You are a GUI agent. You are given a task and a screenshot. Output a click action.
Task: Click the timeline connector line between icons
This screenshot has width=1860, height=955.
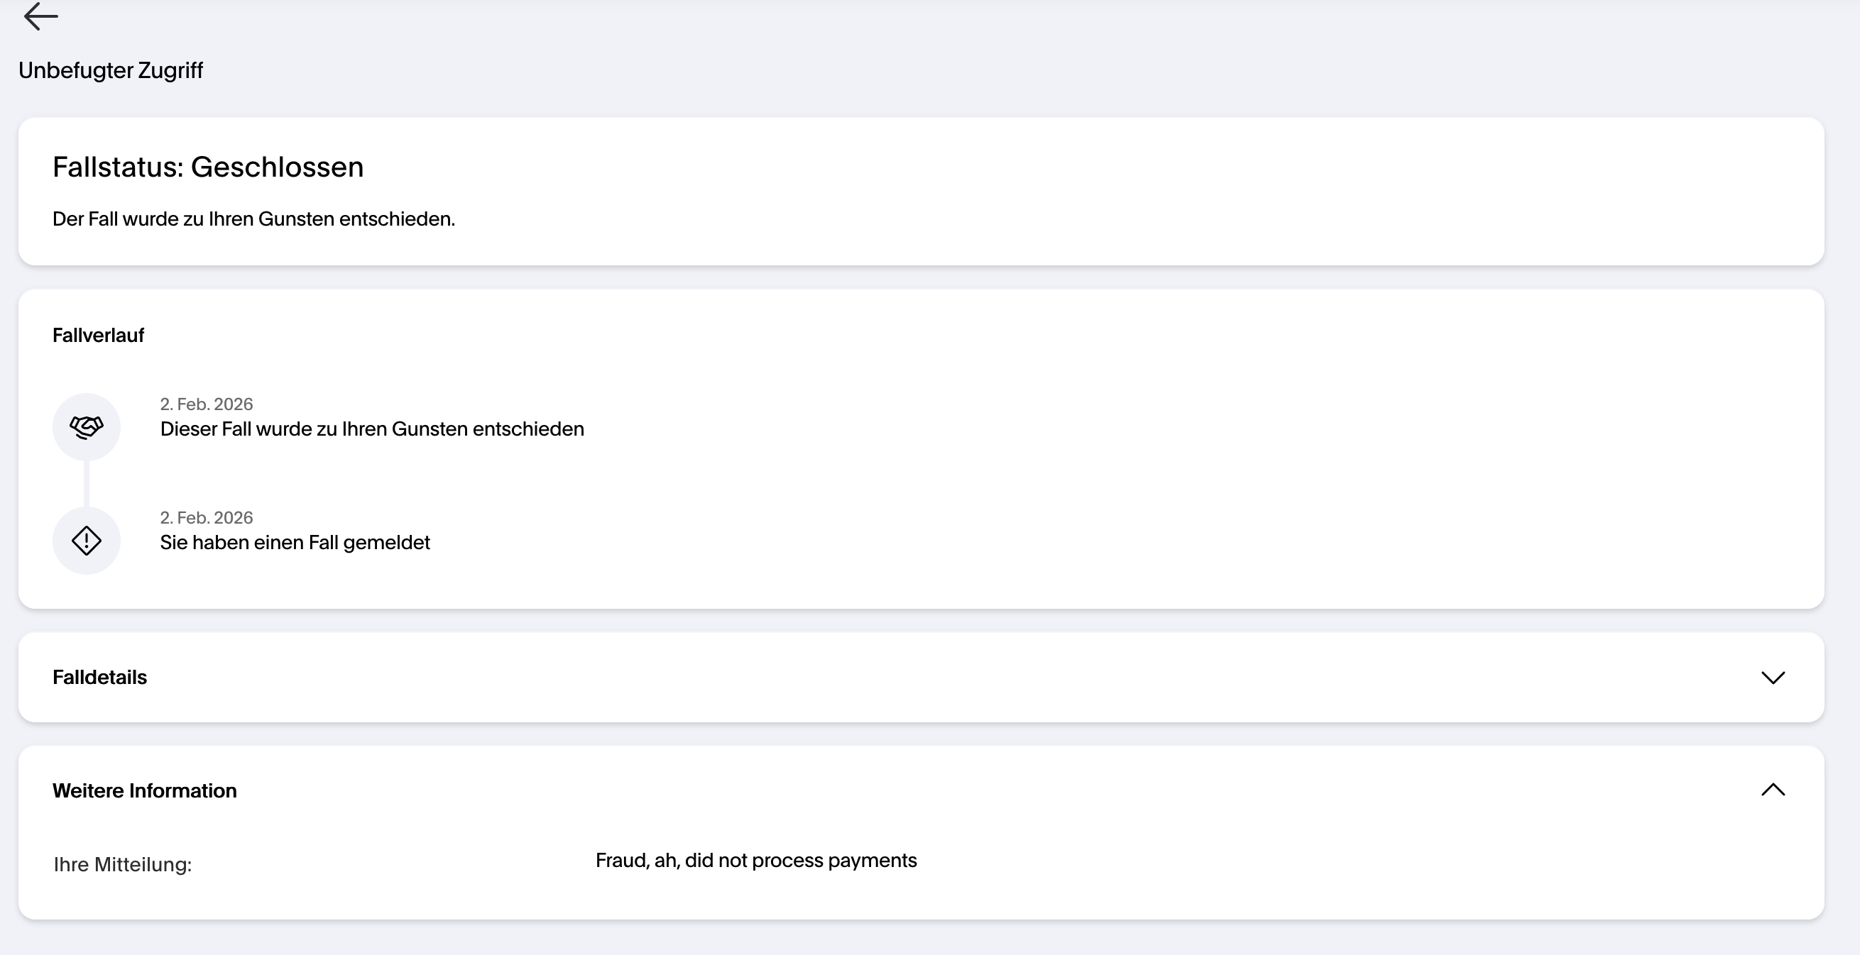point(87,484)
